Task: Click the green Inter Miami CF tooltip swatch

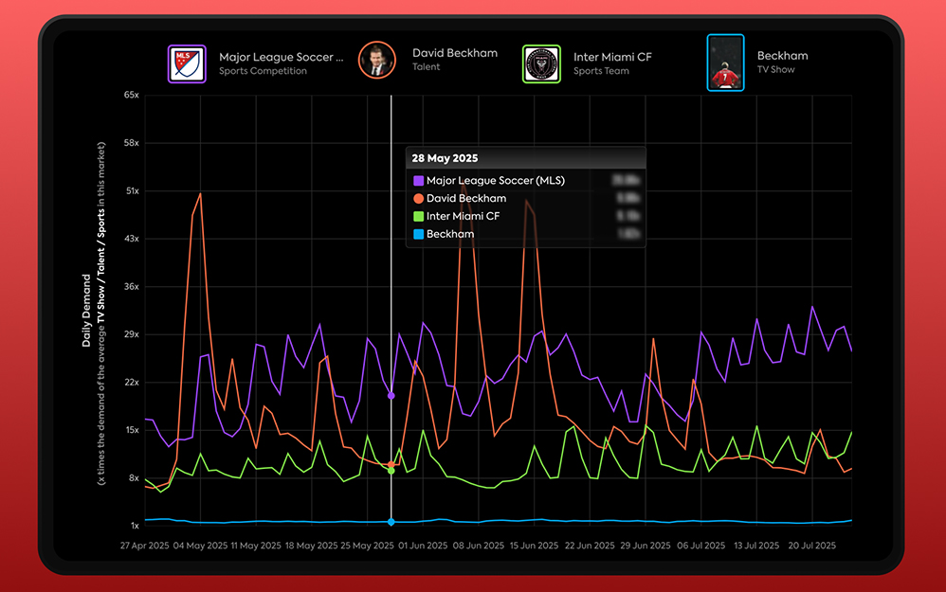Action: (418, 216)
